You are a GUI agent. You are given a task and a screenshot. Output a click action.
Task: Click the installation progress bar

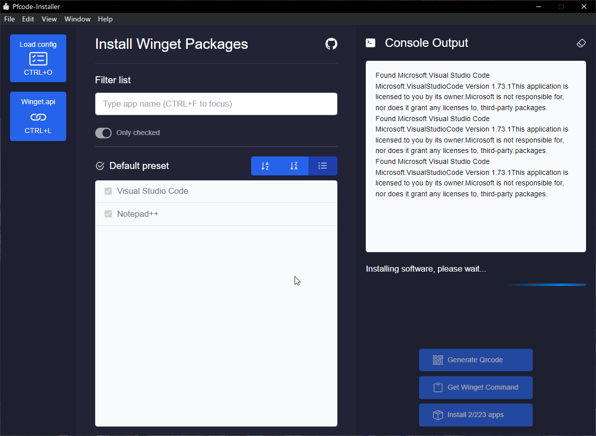(475, 285)
